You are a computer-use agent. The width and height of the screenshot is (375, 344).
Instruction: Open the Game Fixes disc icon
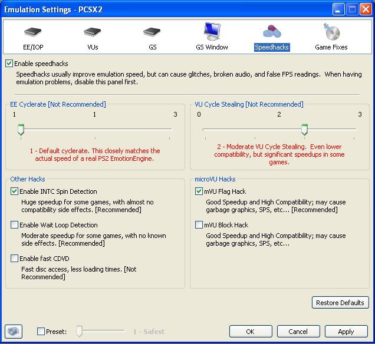(x=331, y=31)
